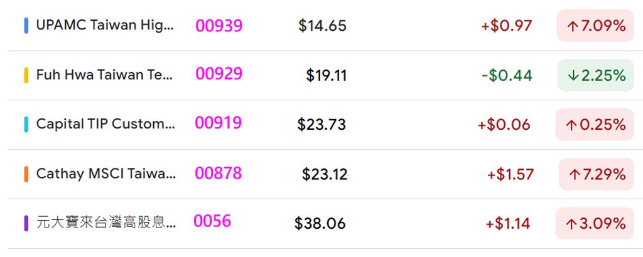Select ticker code 00939
Image resolution: width=643 pixels, height=257 pixels.
pos(219,26)
